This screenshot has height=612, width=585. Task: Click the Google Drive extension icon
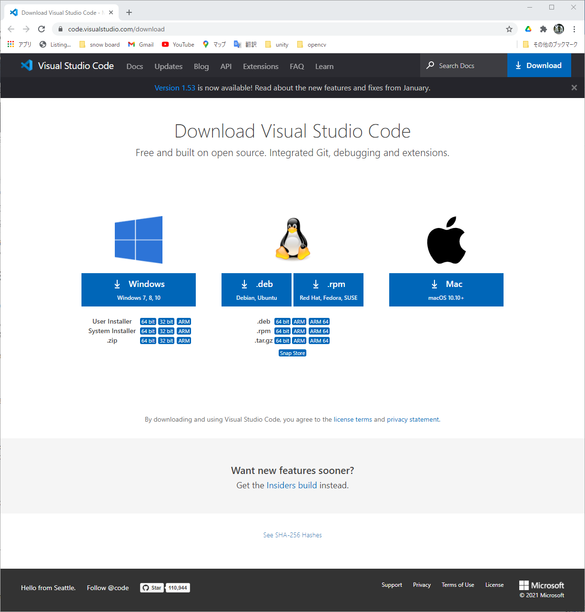pos(528,29)
